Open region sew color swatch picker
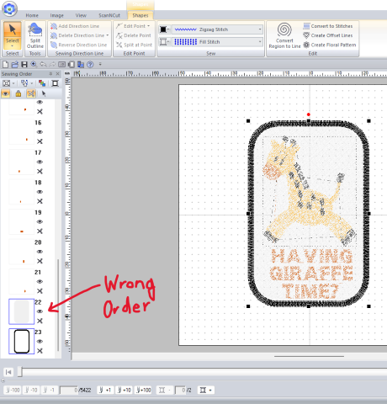 pyautogui.click(x=164, y=42)
